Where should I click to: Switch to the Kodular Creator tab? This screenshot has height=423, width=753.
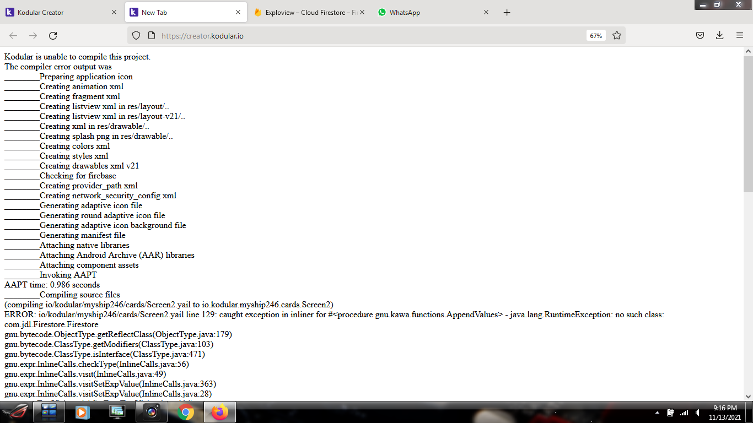[x=62, y=12]
